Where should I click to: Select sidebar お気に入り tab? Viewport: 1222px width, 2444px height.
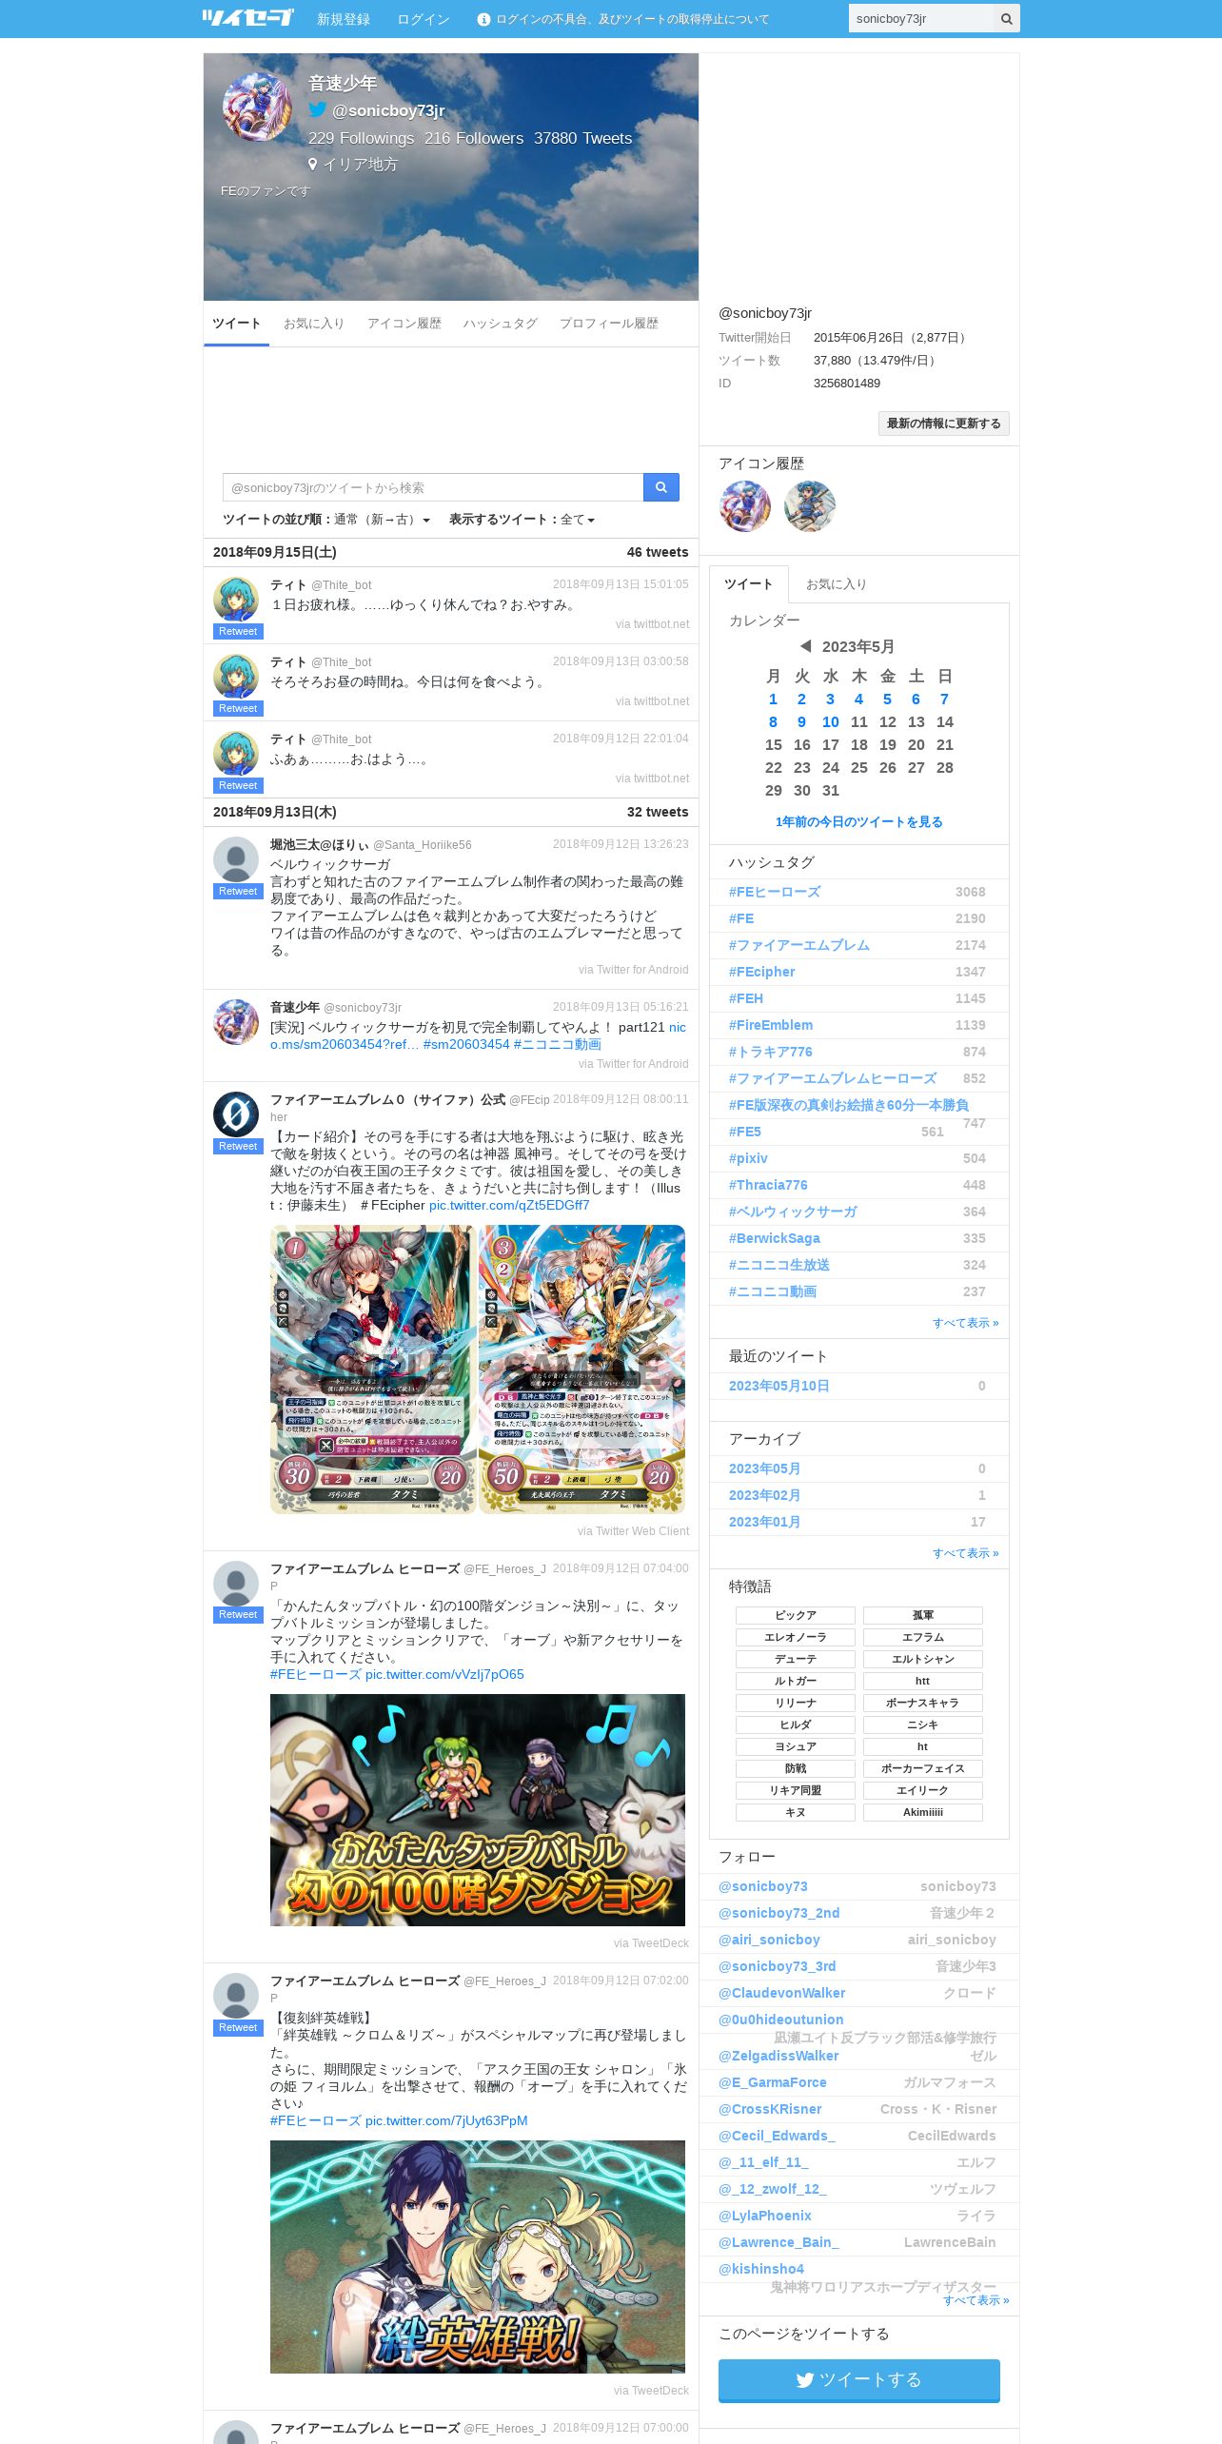coord(837,584)
